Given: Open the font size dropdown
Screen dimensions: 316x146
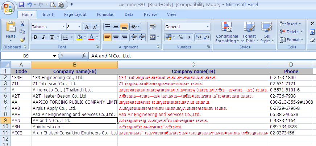Looking at the screenshot, I should point(79,27).
